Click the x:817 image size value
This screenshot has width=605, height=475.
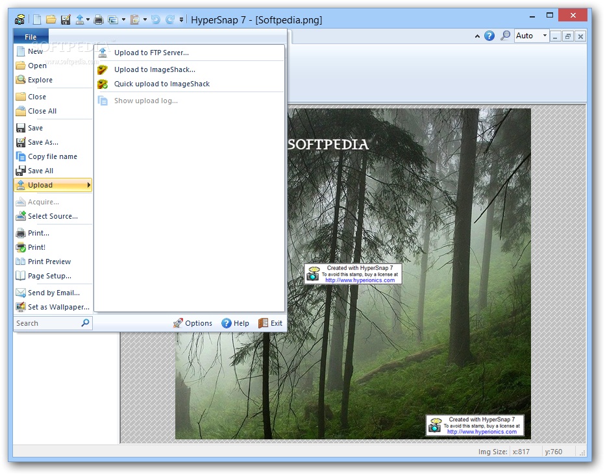[521, 452]
